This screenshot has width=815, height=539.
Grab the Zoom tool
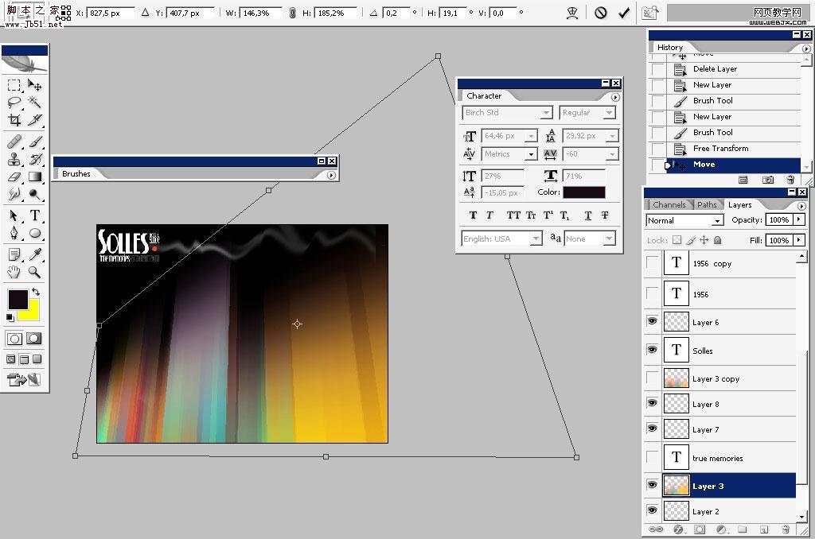click(35, 272)
